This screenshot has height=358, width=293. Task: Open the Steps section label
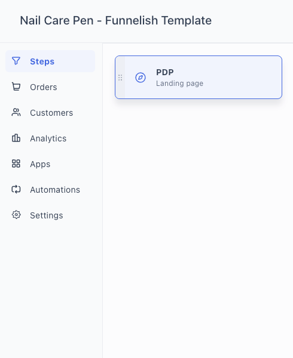tap(42, 61)
